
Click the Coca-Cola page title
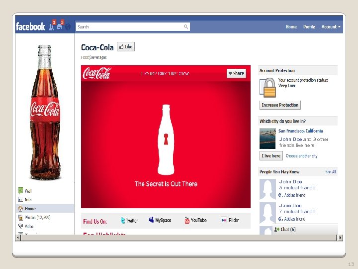pyautogui.click(x=97, y=47)
